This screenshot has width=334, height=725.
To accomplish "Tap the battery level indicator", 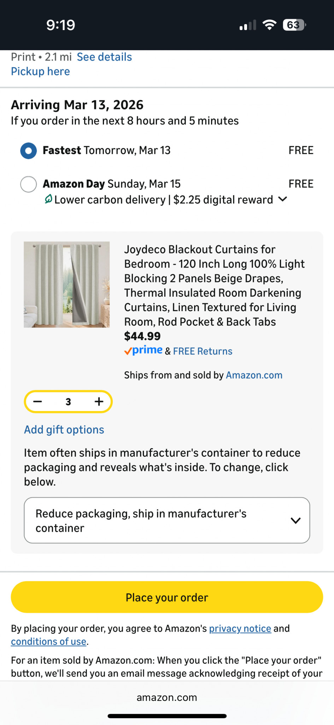I will [x=294, y=25].
